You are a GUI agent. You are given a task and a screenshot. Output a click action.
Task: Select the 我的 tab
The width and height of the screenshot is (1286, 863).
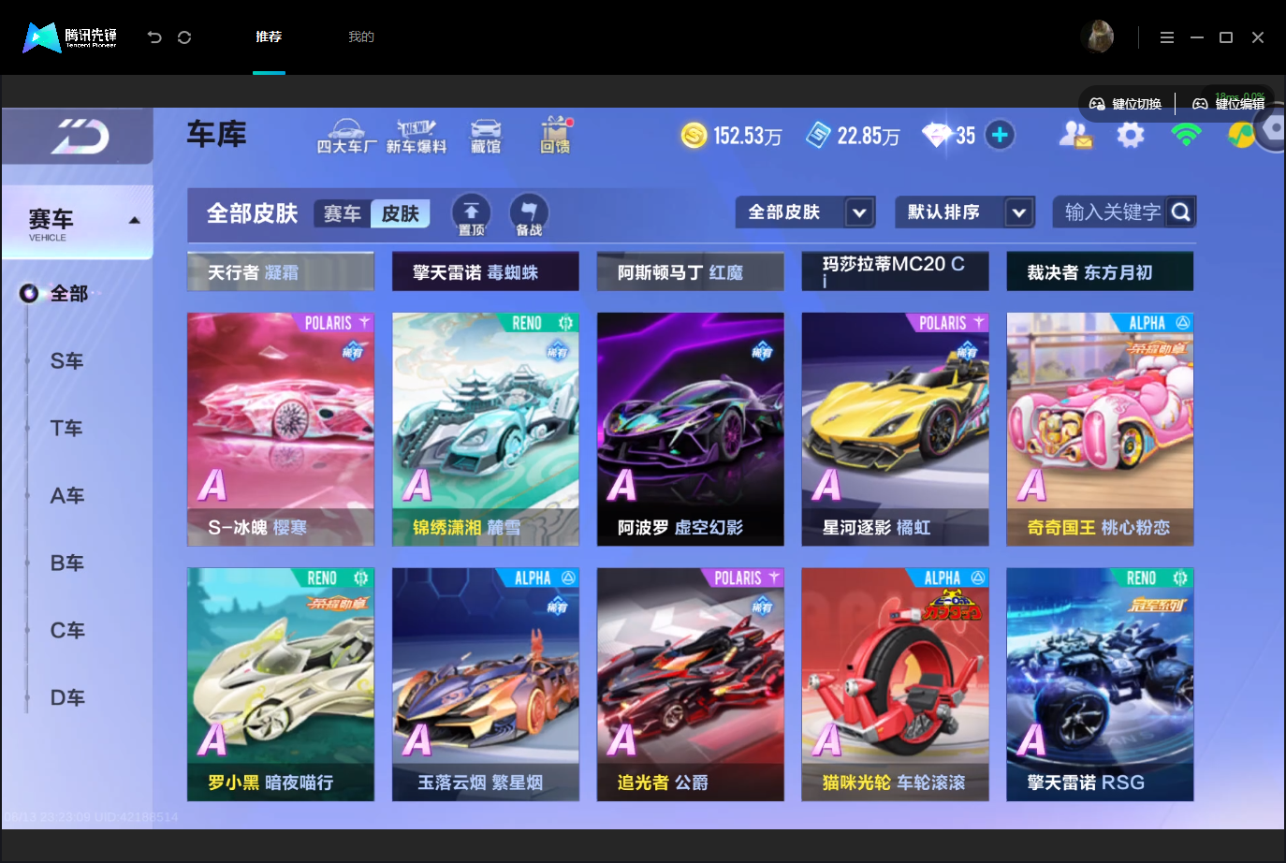[361, 37]
